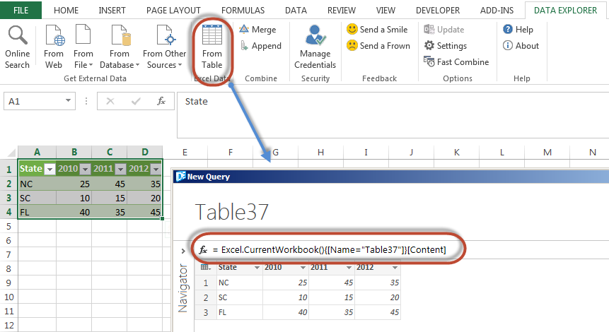Switch to the ADD-INS tab

pos(497,11)
